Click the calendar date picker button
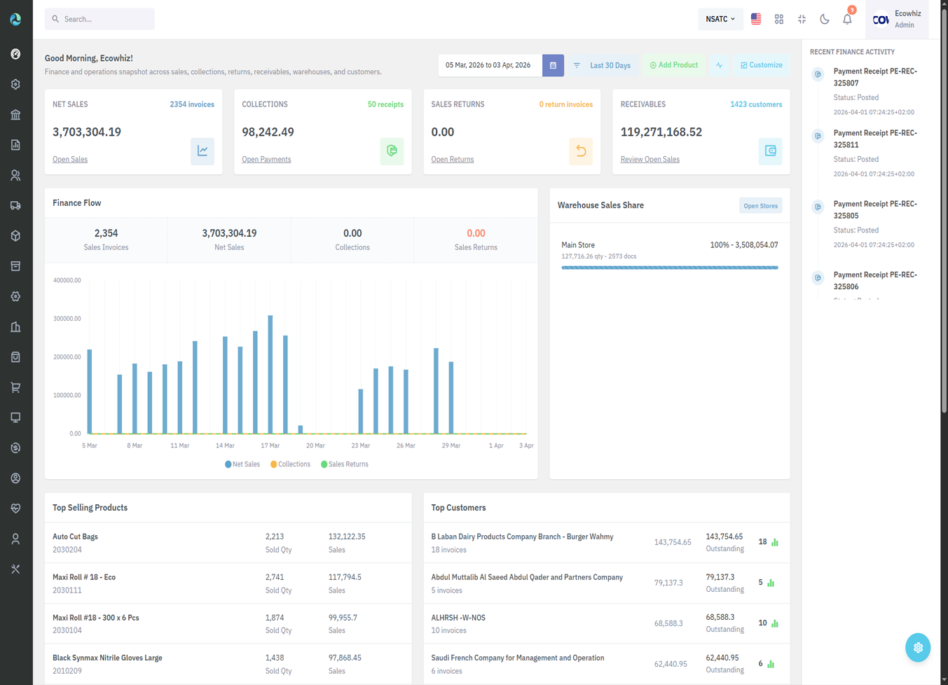This screenshot has width=948, height=685. (553, 65)
